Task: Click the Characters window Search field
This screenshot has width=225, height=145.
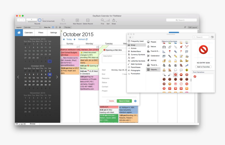Action: [x=201, y=37]
